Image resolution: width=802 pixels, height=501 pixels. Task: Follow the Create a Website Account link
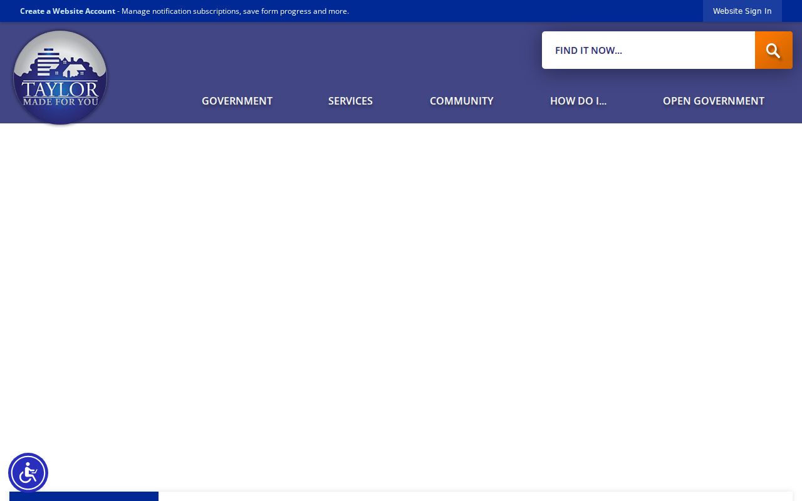click(x=68, y=11)
